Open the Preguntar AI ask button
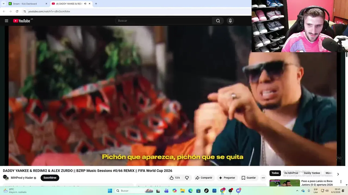348x195 pixels. (227, 178)
